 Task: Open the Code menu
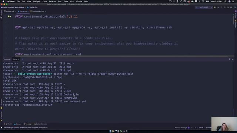point(44,1)
